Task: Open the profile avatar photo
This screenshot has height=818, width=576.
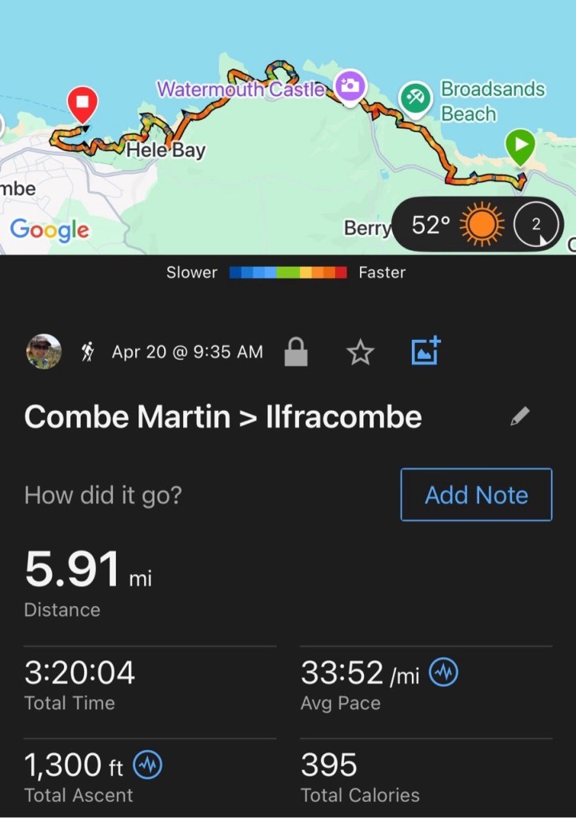Action: (x=43, y=352)
